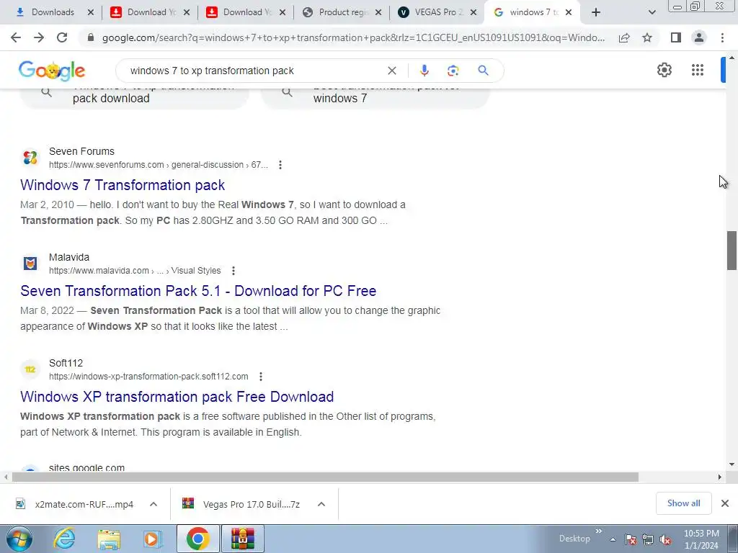Image resolution: width=738 pixels, height=553 pixels.
Task: Focus the Google search input field
Action: pyautogui.click(x=254, y=71)
